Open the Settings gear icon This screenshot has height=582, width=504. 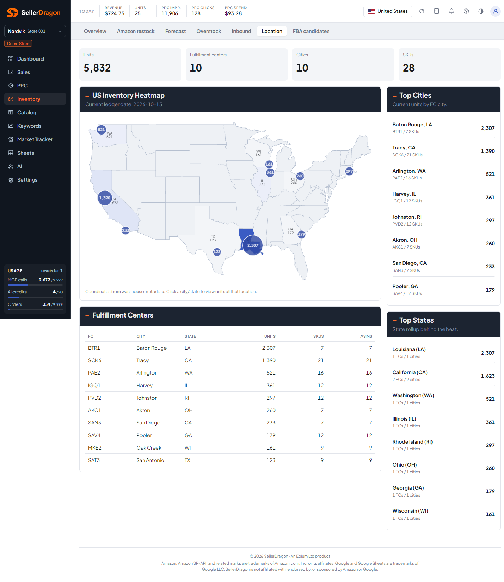click(x=11, y=180)
